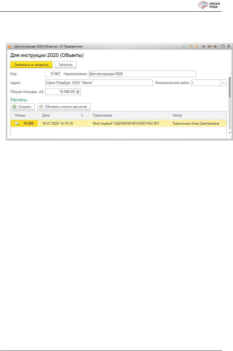This screenshot has width=233, height=351.
Task: Click the Записать и закрыть button
Action: (31, 65)
